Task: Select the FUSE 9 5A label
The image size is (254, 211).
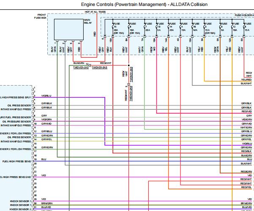Action: pos(224,27)
